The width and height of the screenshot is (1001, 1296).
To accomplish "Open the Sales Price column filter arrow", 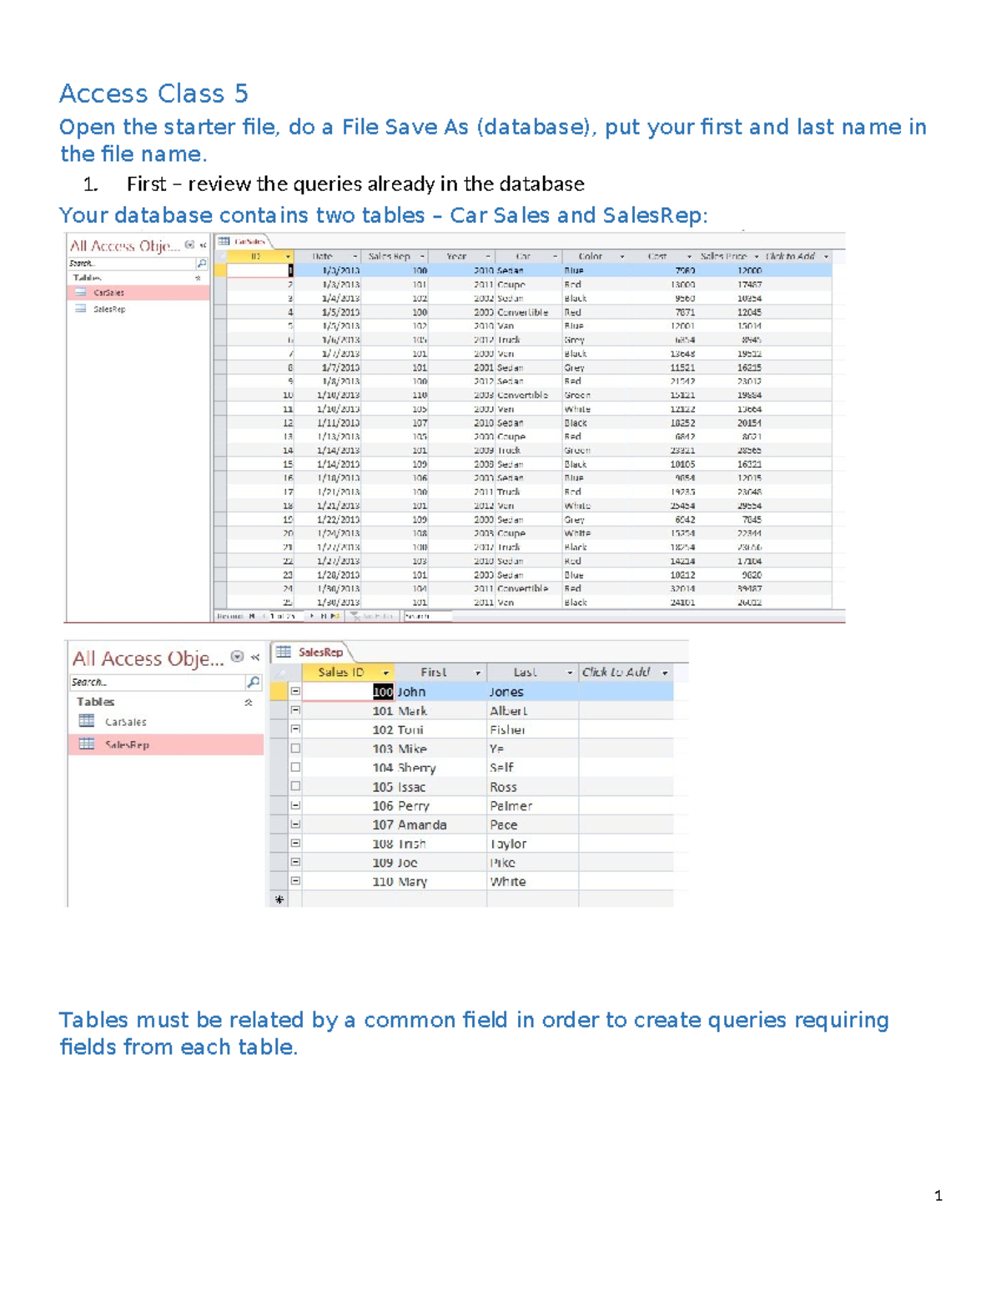I will pyautogui.click(x=757, y=257).
